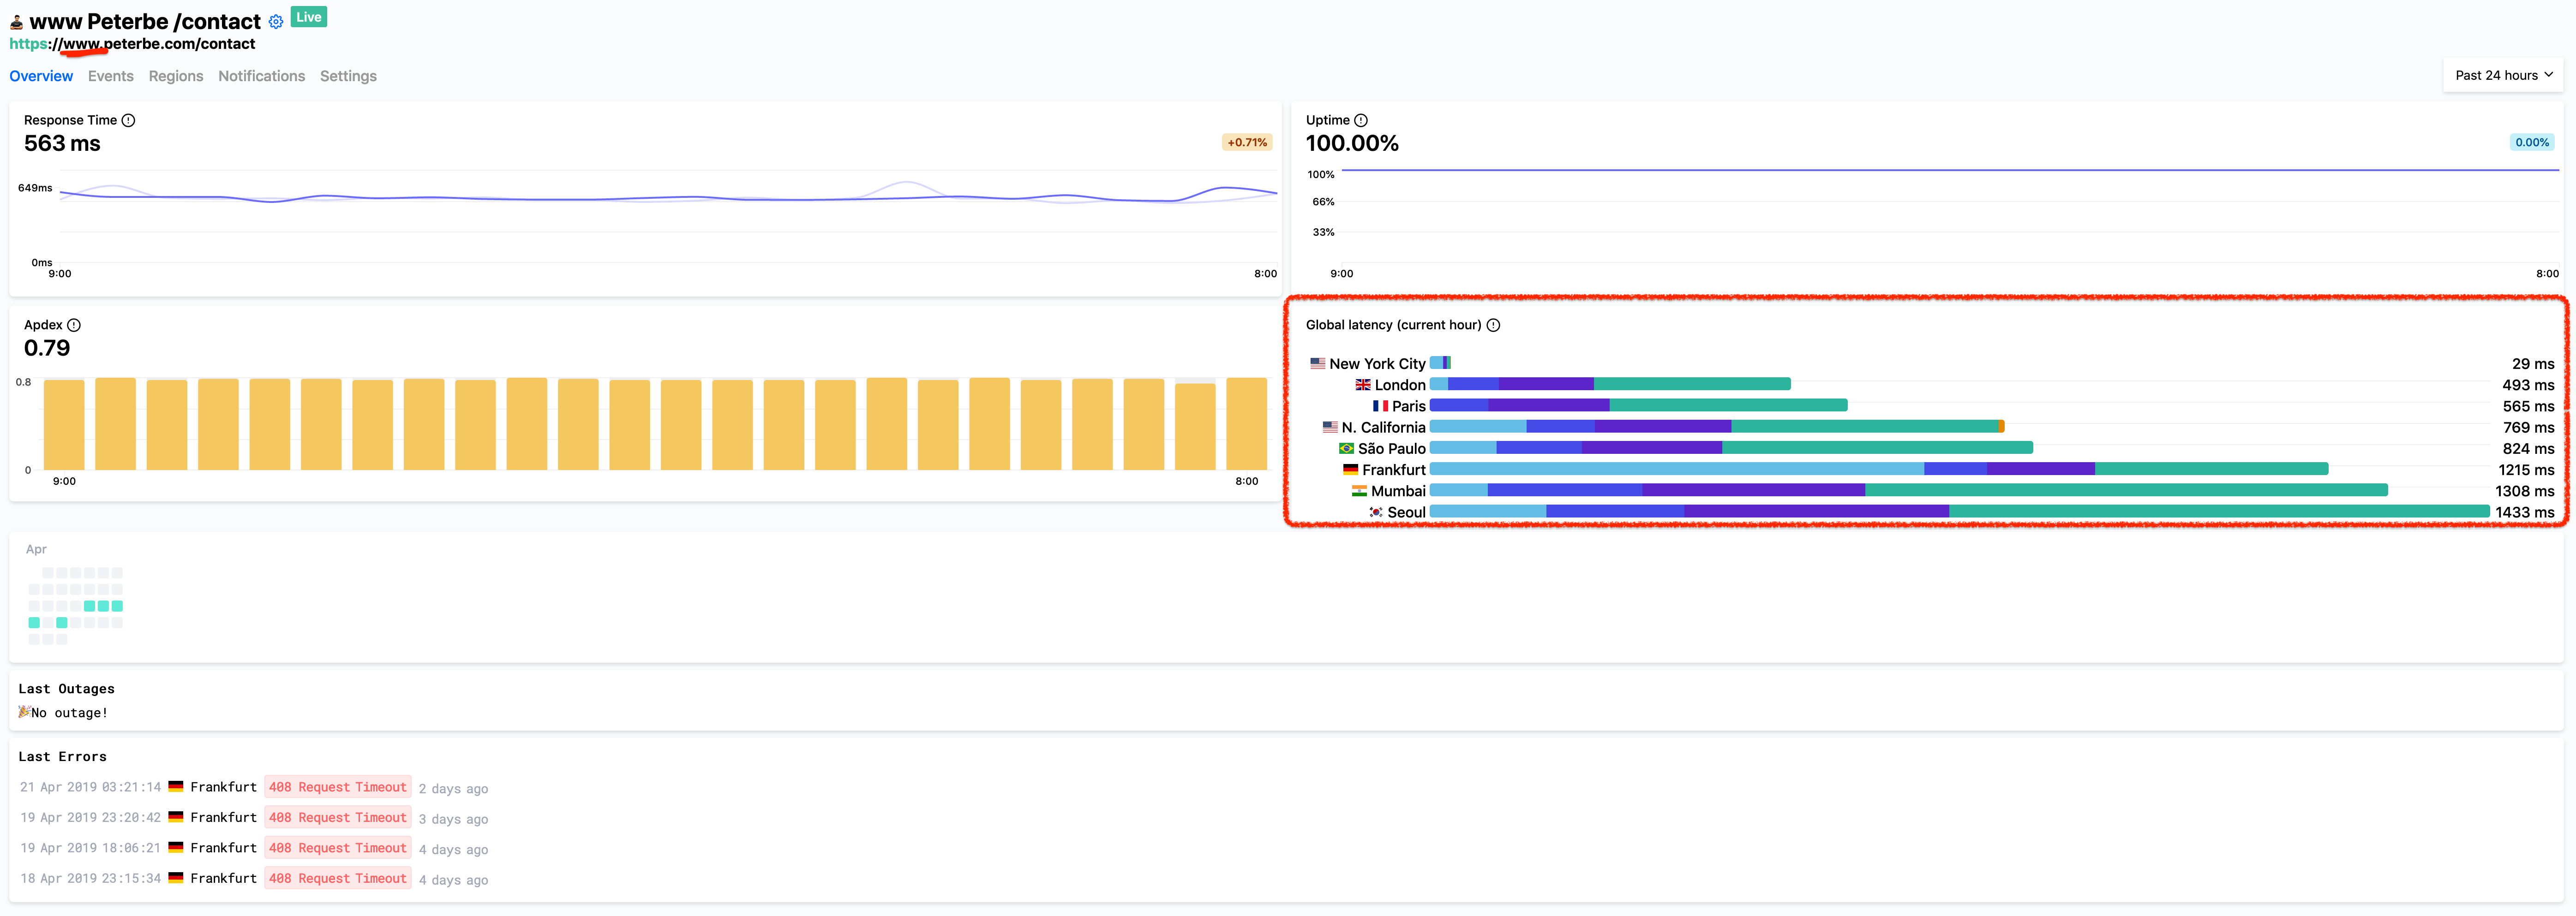2576x916 pixels.
Task: Click the 563 ms response time value
Action: click(x=62, y=144)
